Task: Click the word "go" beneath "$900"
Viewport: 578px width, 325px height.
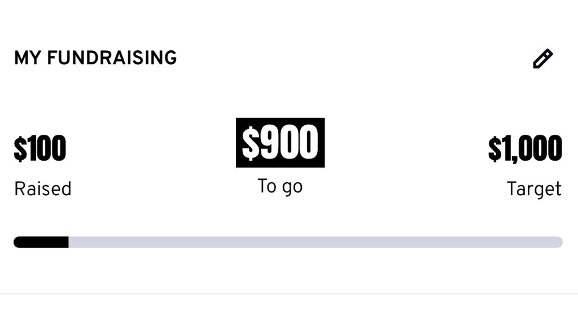Action: click(292, 187)
